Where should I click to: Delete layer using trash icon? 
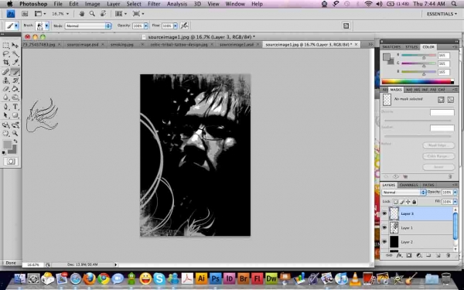tap(448, 255)
